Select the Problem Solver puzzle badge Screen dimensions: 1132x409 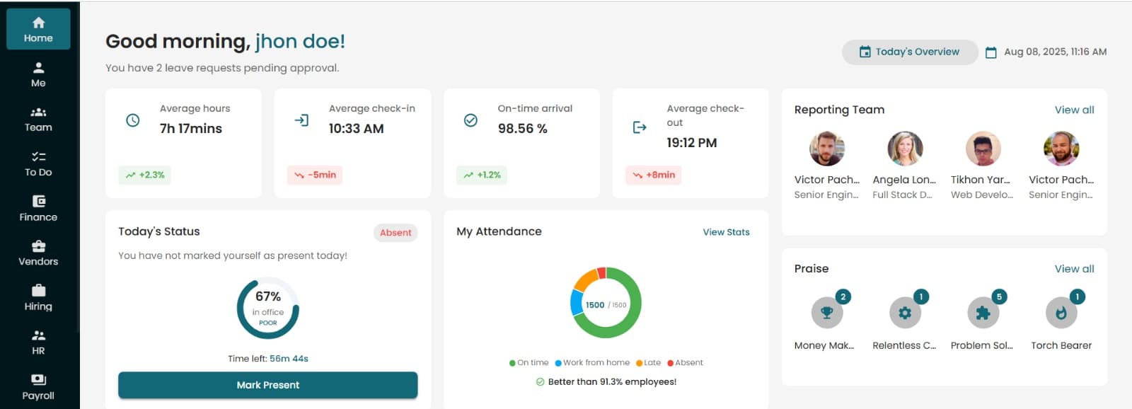point(983,313)
